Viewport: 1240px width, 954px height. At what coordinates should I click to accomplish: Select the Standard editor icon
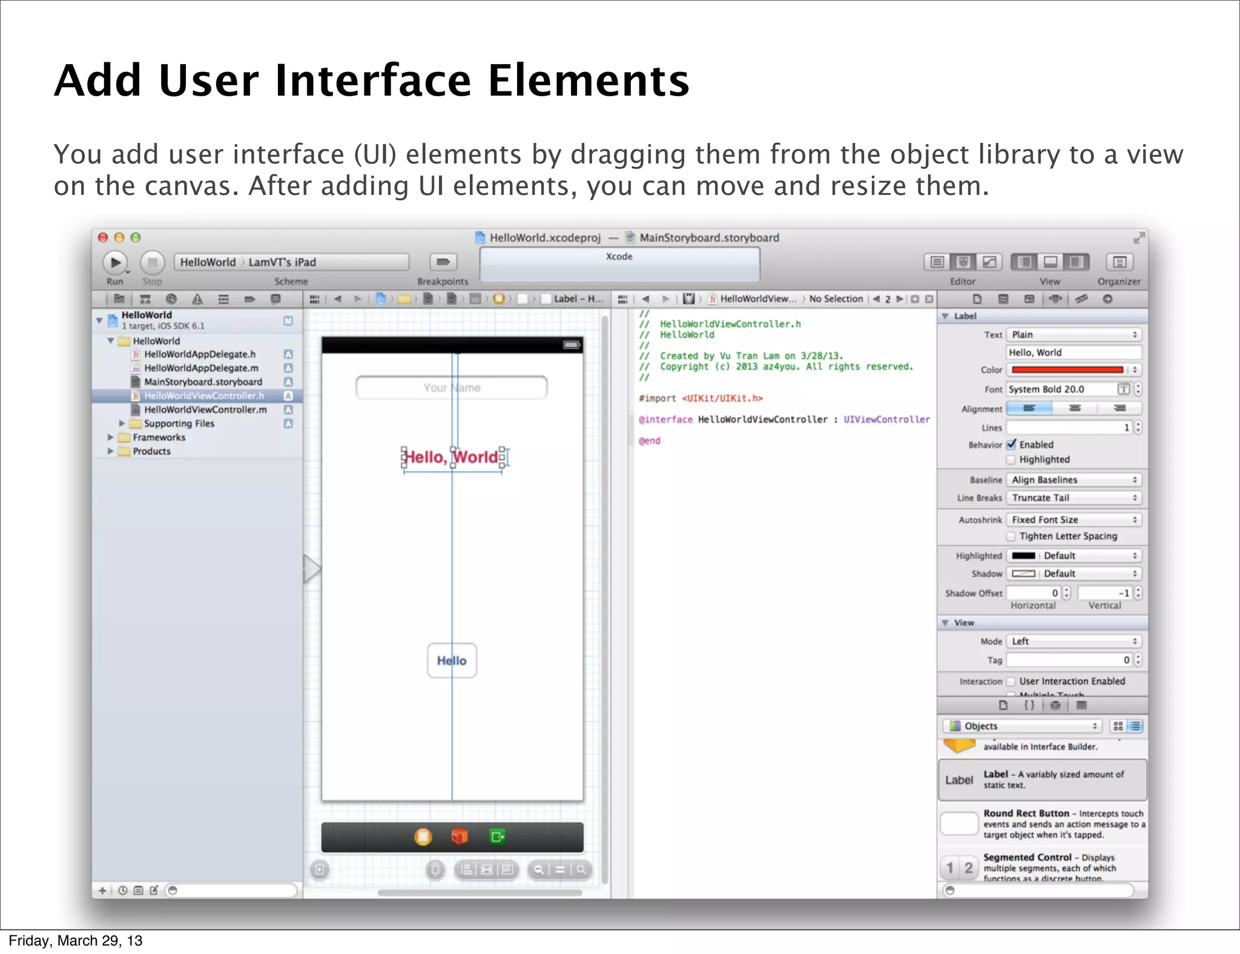point(937,262)
